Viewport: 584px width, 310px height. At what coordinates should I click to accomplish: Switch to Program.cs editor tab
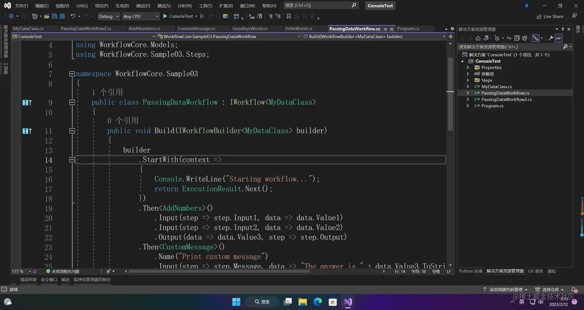click(408, 29)
